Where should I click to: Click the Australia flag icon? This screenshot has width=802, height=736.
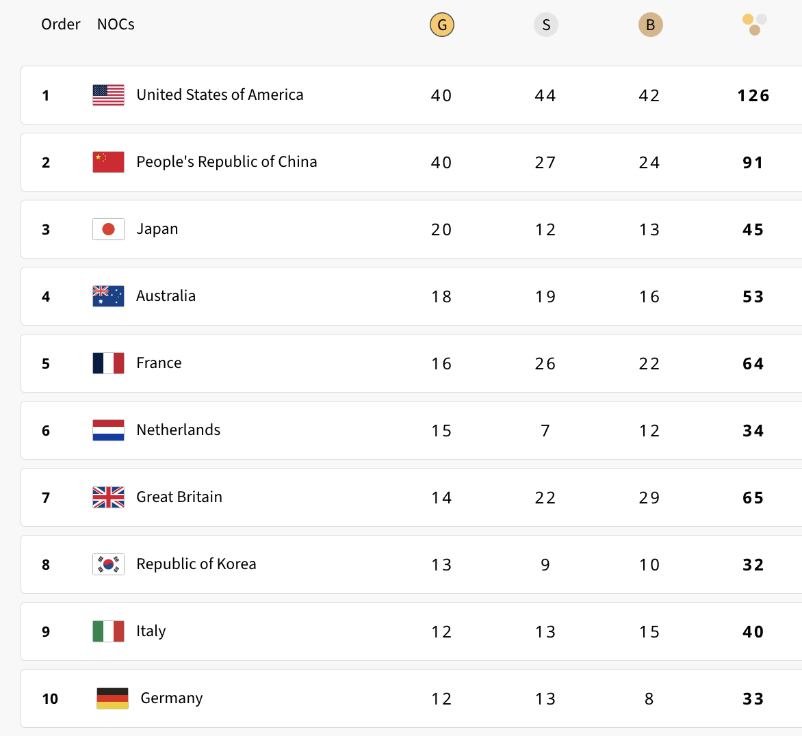[108, 296]
